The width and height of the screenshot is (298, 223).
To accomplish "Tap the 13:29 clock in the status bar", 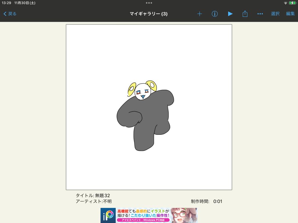I will [6, 3].
